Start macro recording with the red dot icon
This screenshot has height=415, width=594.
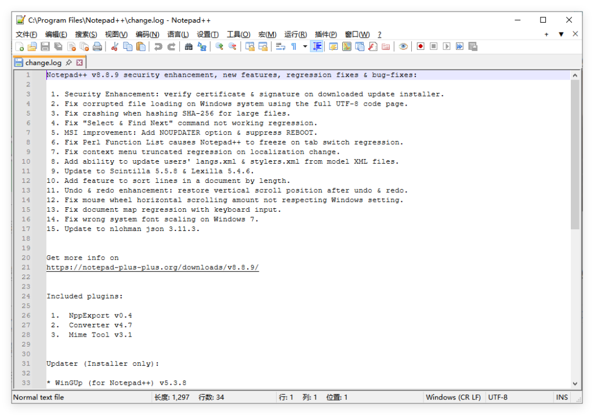pos(421,46)
